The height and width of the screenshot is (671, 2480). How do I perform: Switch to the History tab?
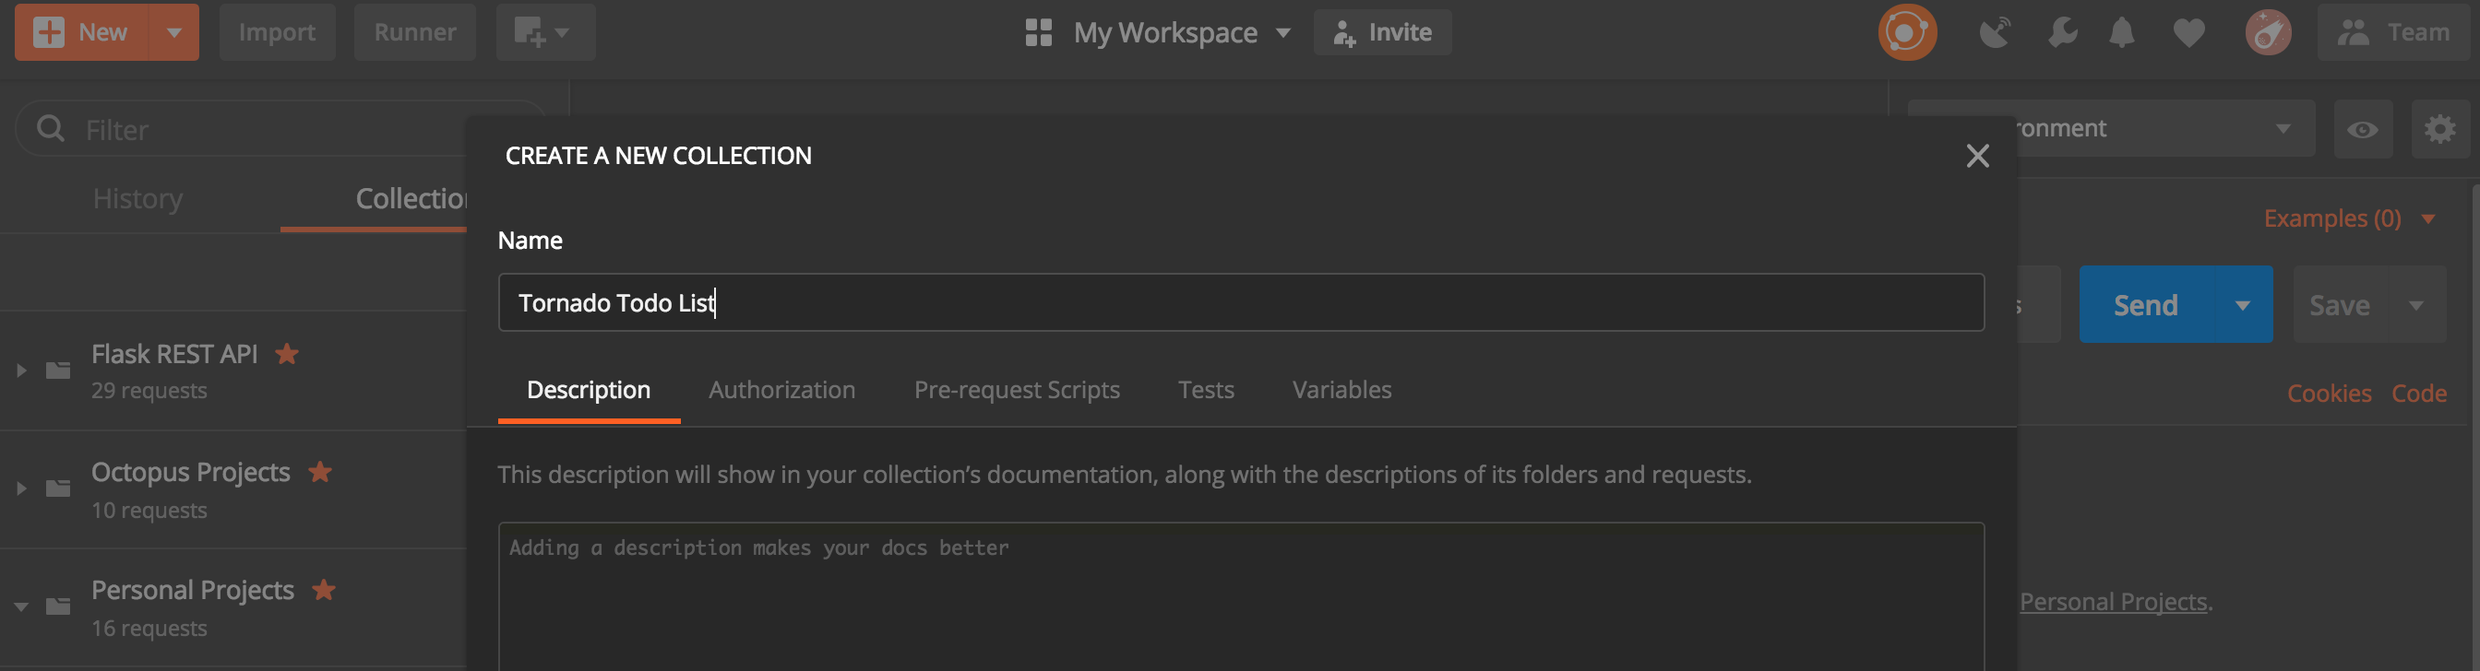pyautogui.click(x=137, y=198)
